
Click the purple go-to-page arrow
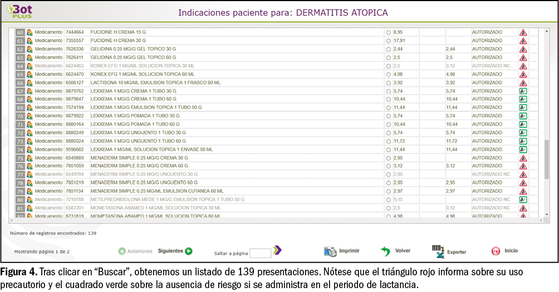tap(277, 251)
